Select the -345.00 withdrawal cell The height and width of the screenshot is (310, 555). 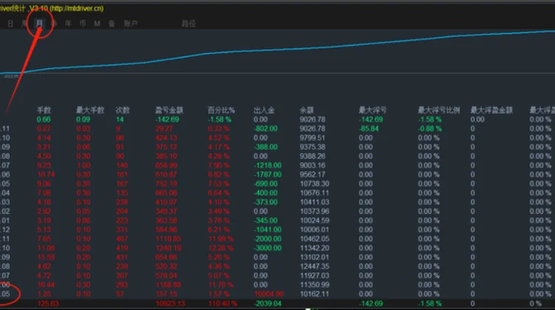click(266, 220)
